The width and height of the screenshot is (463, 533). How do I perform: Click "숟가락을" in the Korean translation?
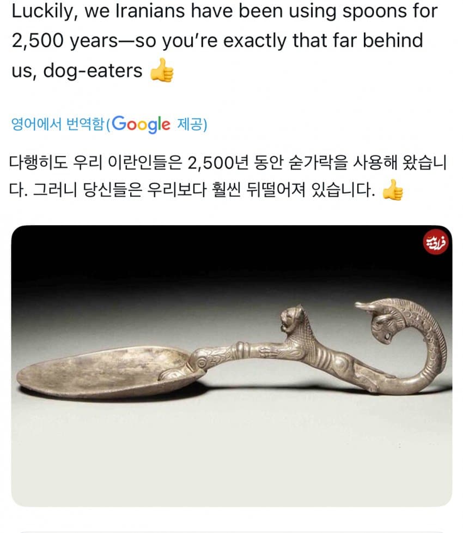(318, 163)
